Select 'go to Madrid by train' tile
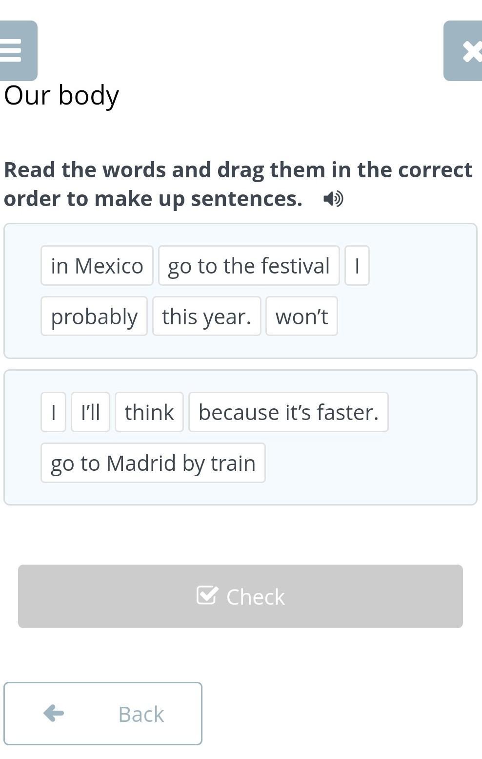 pos(153,463)
